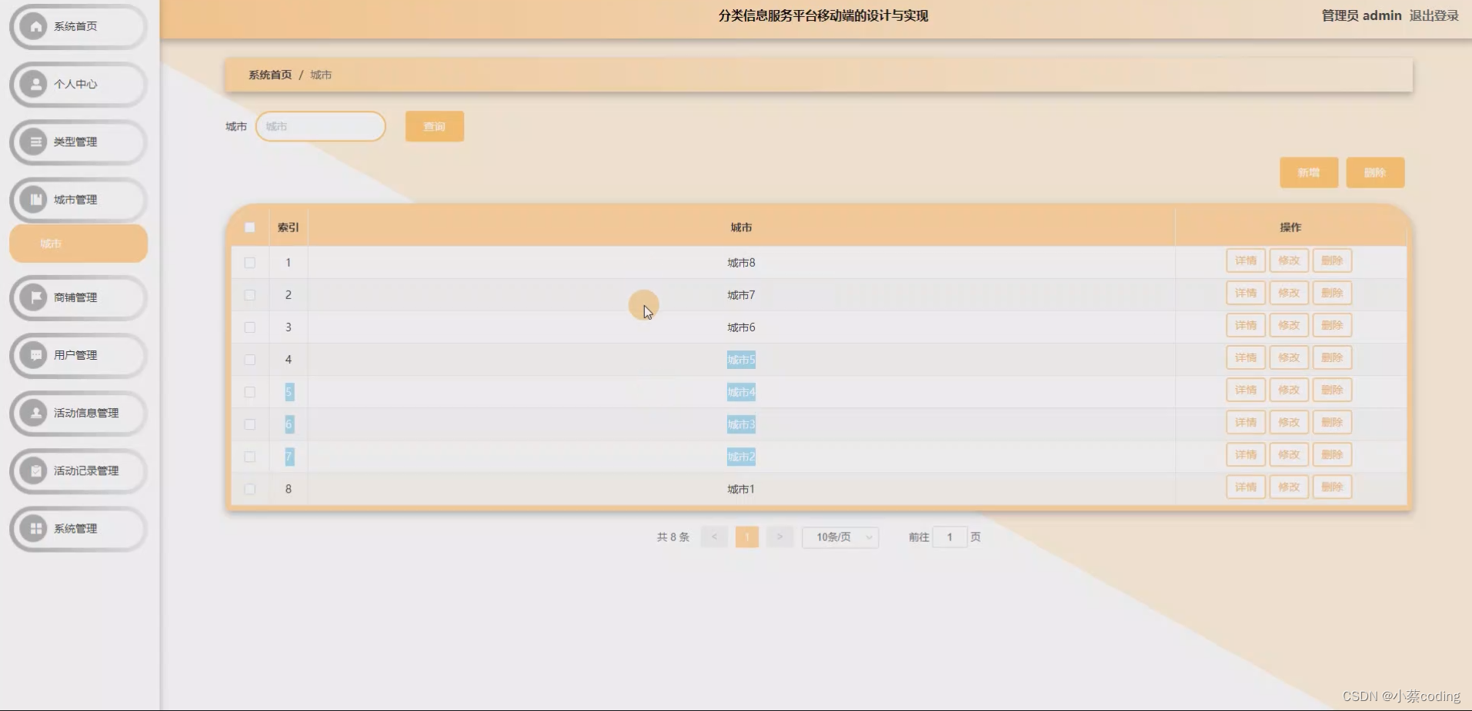Click 删除 for the 城市6 row
The width and height of the screenshot is (1472, 711).
(1332, 325)
